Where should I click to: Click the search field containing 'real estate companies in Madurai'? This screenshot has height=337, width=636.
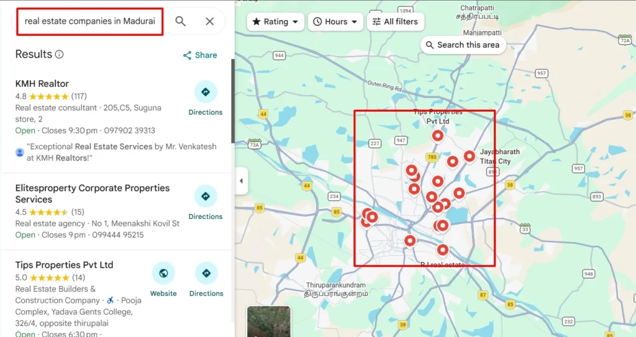coord(89,21)
